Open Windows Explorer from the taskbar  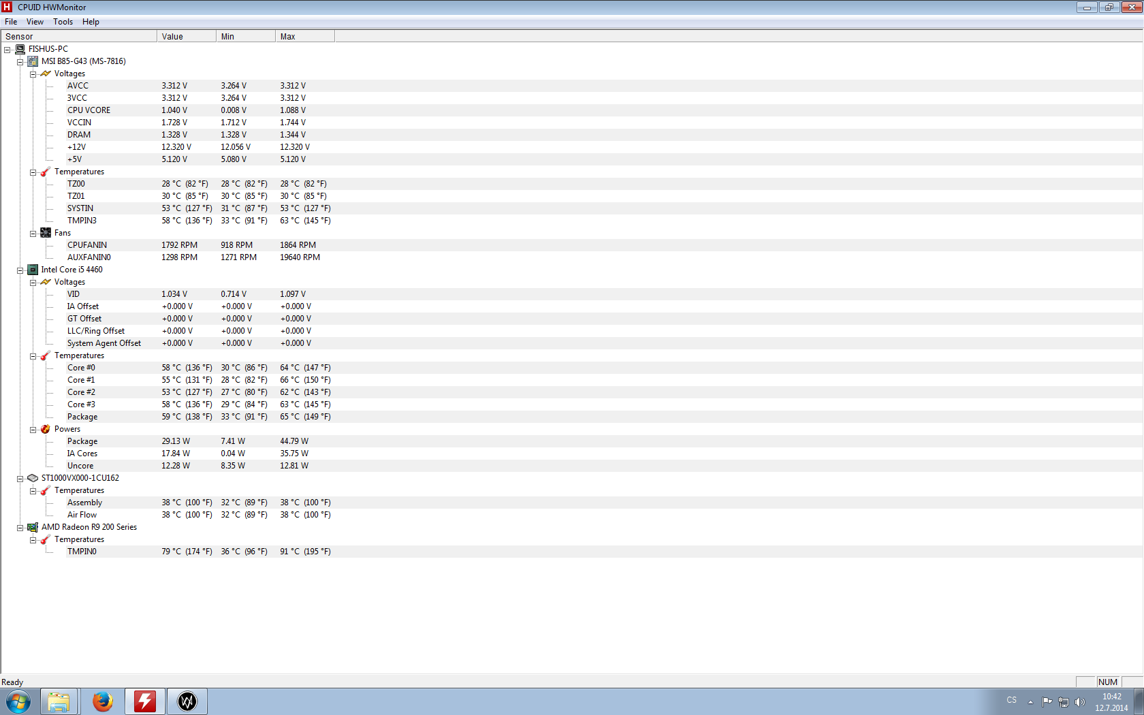(x=59, y=701)
